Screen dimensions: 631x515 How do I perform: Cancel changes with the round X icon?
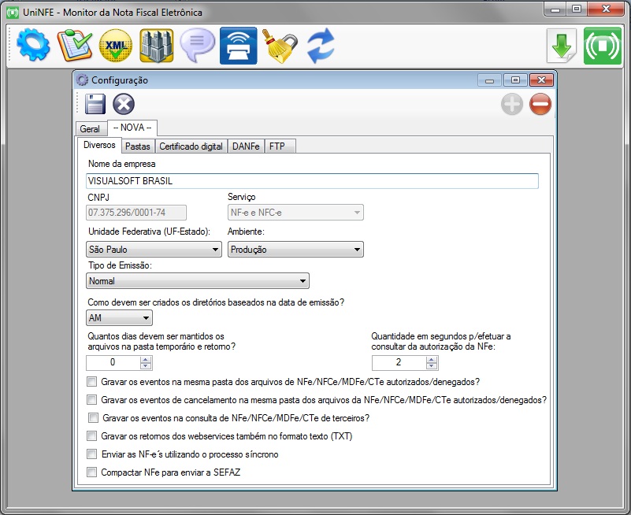tap(124, 104)
